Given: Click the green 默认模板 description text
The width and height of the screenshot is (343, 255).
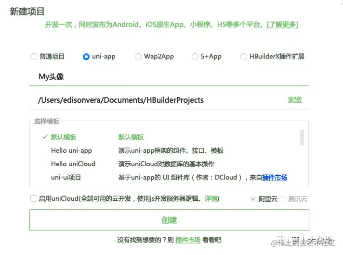Looking at the screenshot, I should pyautogui.click(x=131, y=137).
